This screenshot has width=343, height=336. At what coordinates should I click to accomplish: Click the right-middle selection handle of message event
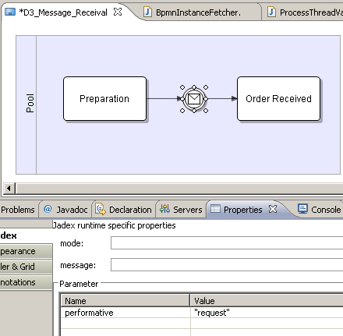[x=206, y=99]
